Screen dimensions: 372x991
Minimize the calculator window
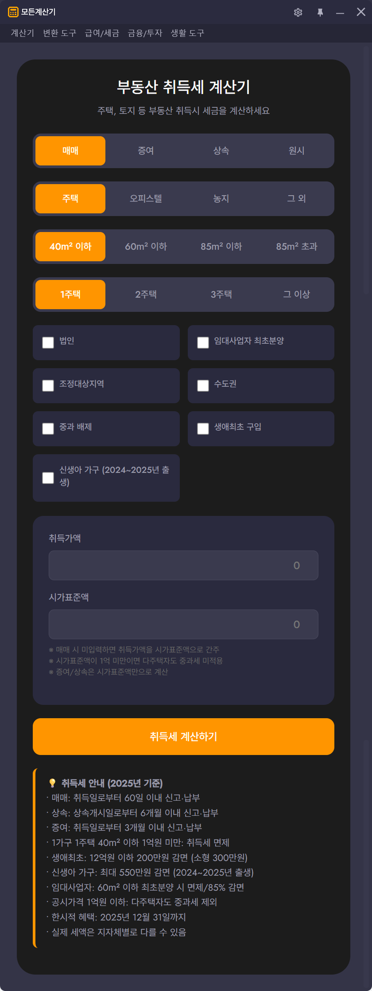tap(340, 12)
